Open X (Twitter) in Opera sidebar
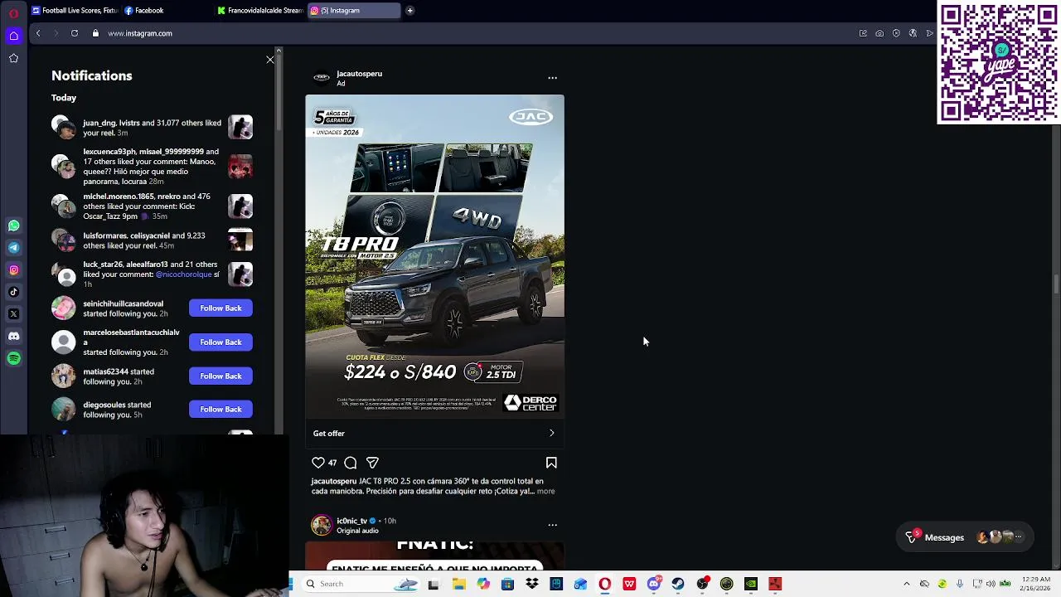This screenshot has height=597, width=1061. [x=14, y=313]
